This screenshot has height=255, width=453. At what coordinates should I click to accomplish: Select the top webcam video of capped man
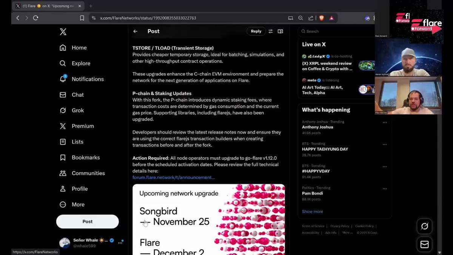[408, 57]
